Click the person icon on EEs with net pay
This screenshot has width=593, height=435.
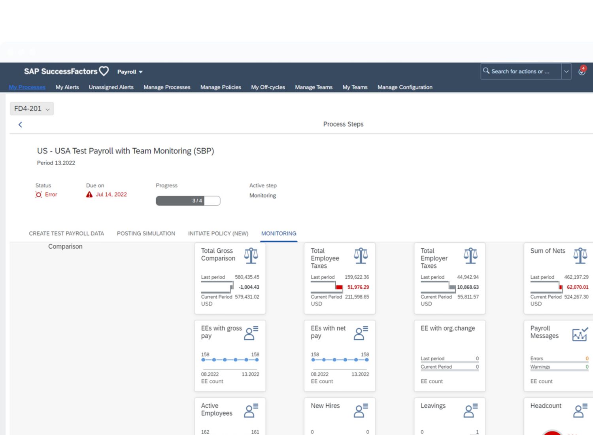point(361,333)
